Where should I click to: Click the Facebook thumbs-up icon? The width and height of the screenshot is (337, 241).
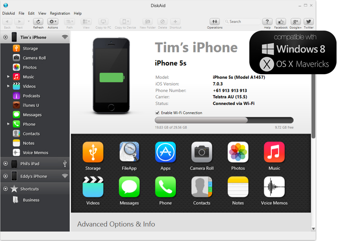point(281,22)
